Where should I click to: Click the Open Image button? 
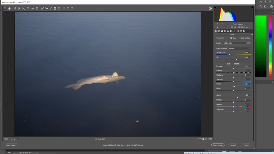click(x=218, y=145)
